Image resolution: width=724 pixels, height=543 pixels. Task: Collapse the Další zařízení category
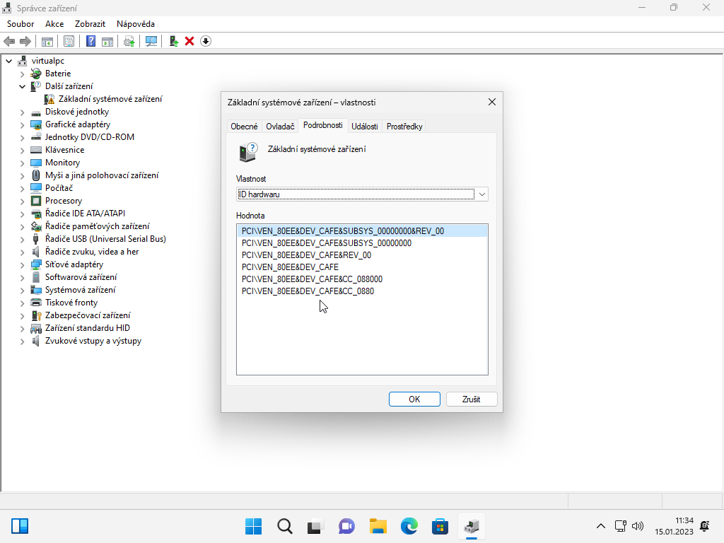22,86
